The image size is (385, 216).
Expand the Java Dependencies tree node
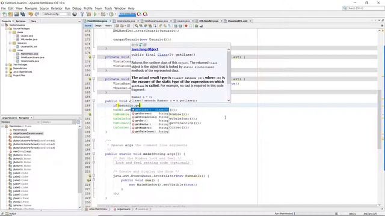pos(7,72)
